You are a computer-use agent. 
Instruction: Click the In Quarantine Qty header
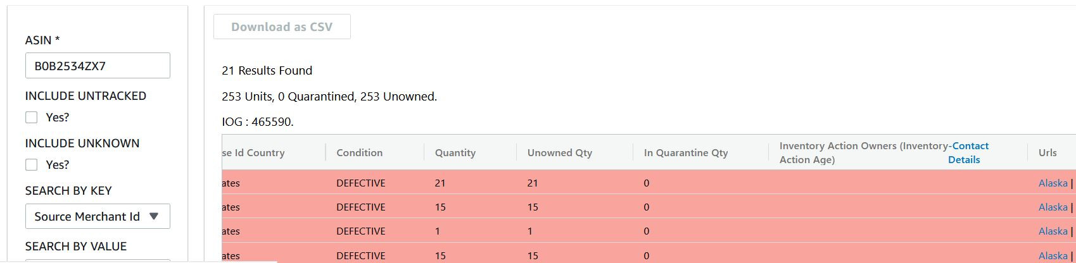click(685, 152)
